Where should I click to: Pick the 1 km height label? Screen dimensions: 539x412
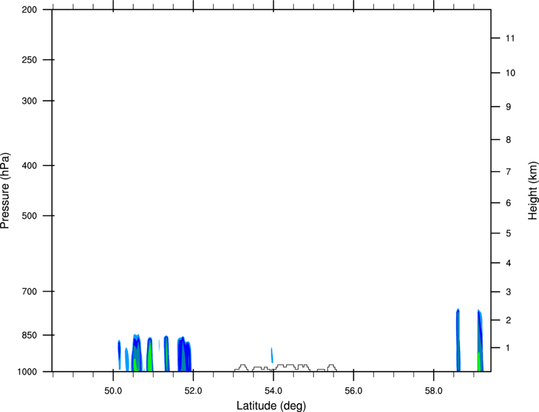click(x=509, y=348)
